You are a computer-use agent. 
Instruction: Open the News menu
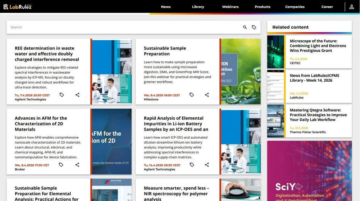[166, 7]
